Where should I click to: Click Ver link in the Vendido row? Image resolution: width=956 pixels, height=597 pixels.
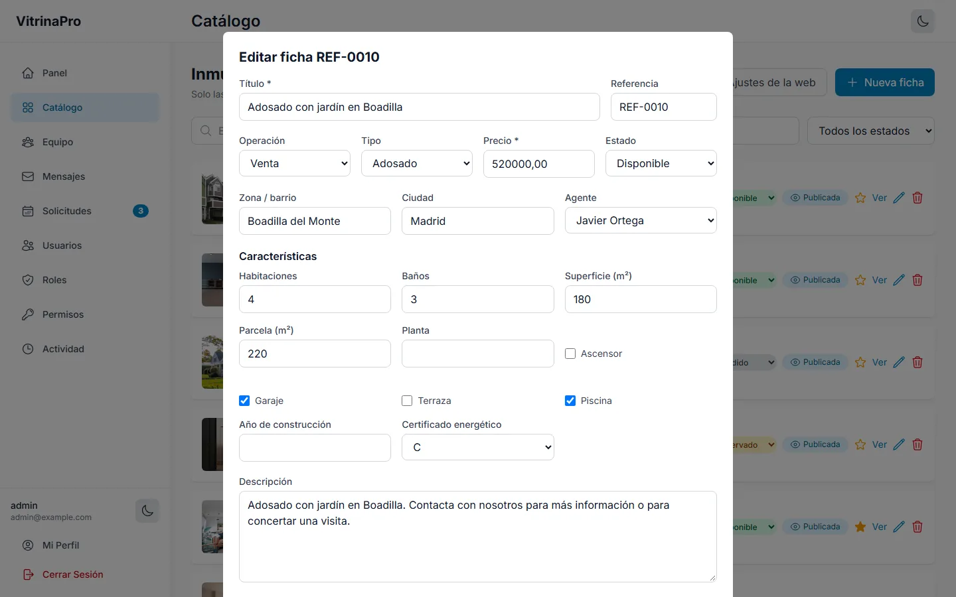pos(880,362)
